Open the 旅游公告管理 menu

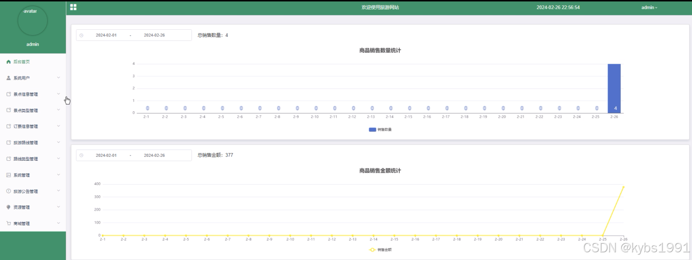tap(33, 191)
